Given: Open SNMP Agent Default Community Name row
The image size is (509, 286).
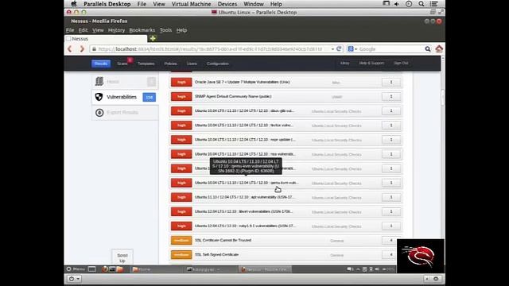Looking at the screenshot, I should (286, 96).
